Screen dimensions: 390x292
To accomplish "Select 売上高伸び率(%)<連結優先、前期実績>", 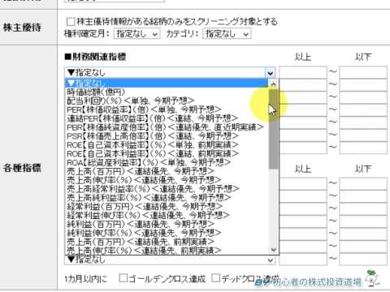I will click(167, 250).
